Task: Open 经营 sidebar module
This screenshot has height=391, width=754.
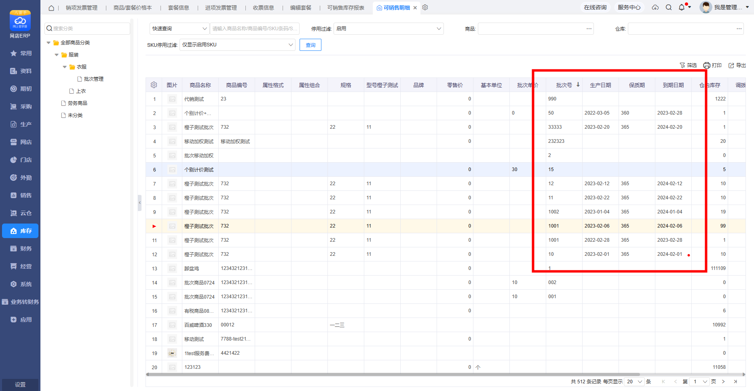Action: coord(20,266)
